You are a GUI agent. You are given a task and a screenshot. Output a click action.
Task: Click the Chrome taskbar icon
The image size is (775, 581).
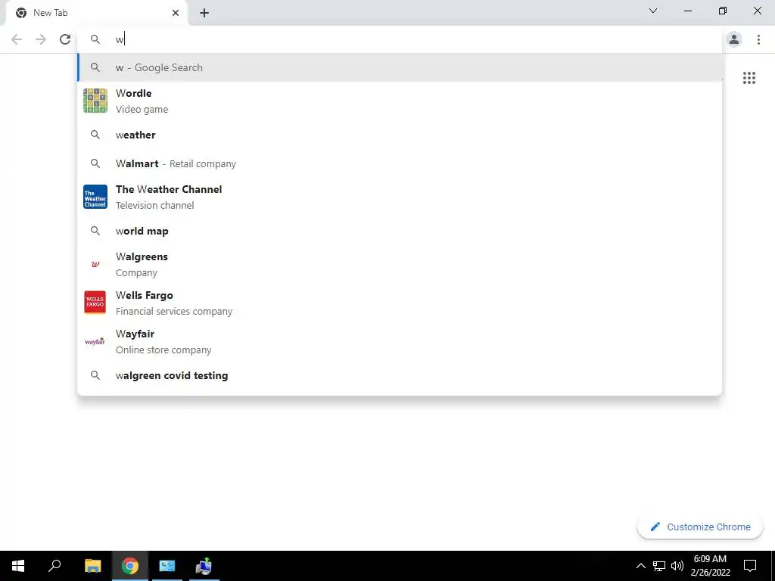[130, 566]
